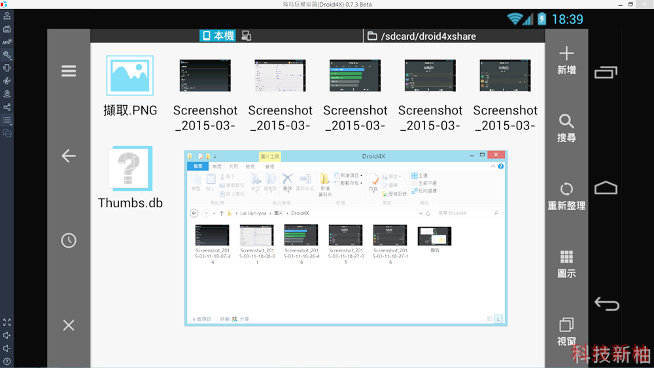Select the 本機 tab
Screen dimensions: 654x368
click(x=218, y=36)
